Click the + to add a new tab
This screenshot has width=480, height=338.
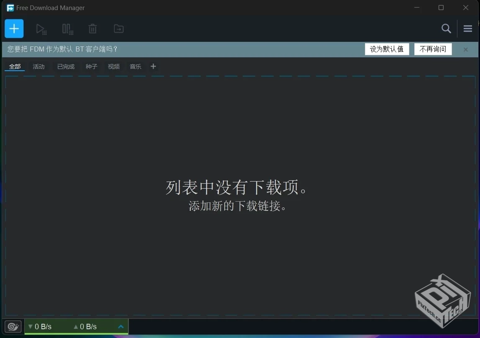(x=153, y=66)
